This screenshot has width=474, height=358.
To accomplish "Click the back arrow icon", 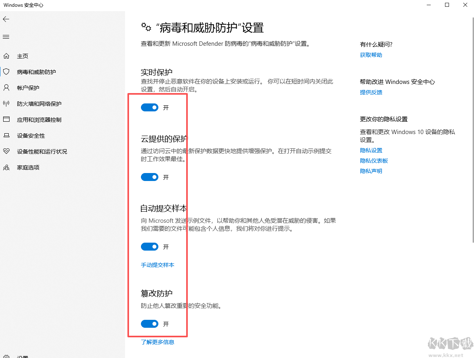I will [6, 19].
